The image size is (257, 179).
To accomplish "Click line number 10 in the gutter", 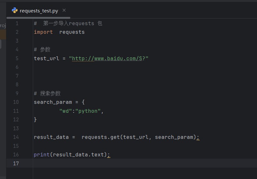I will tap(16, 102).
